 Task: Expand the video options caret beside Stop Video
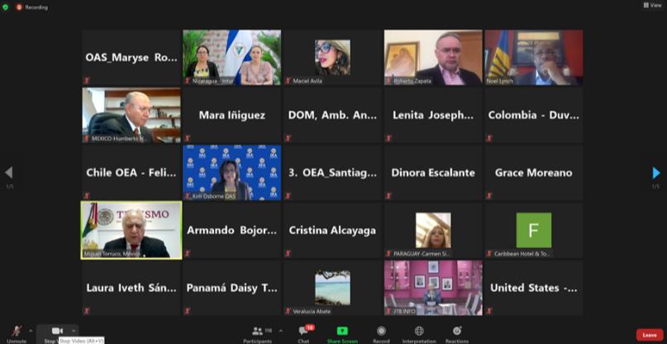(74, 331)
